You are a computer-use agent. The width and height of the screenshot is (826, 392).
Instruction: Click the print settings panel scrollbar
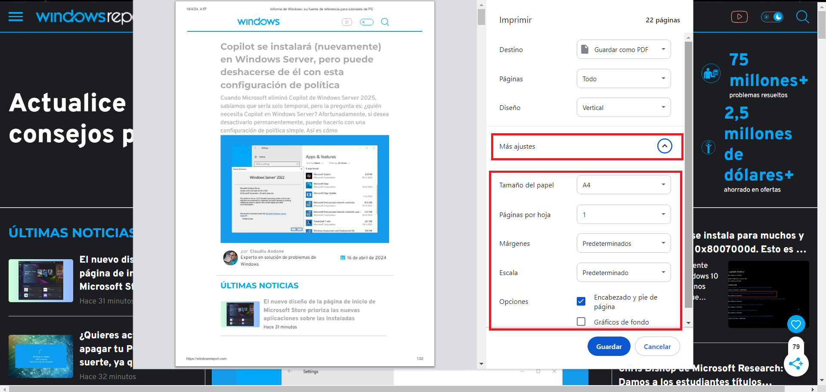(688, 175)
